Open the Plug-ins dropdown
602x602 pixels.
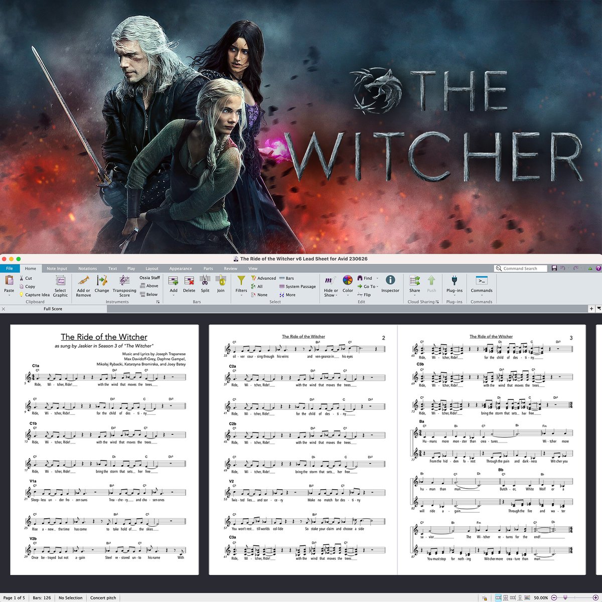[x=455, y=284]
